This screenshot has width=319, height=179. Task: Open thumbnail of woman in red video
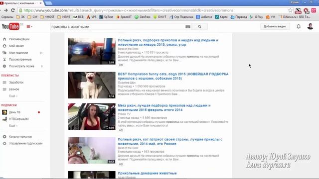pos(92,116)
